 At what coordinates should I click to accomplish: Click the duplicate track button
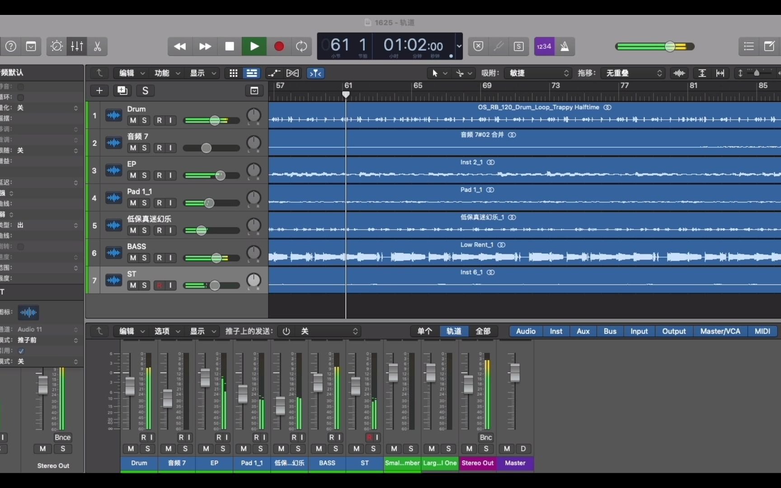[x=122, y=91]
